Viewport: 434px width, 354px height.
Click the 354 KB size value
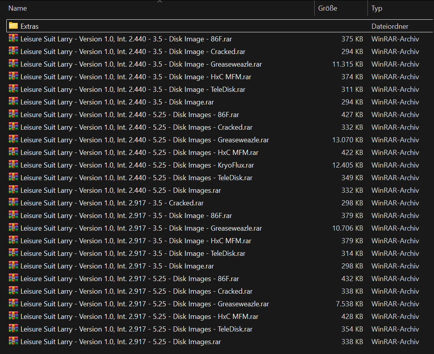coord(352,329)
